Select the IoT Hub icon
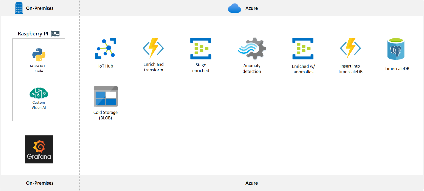 (106, 49)
